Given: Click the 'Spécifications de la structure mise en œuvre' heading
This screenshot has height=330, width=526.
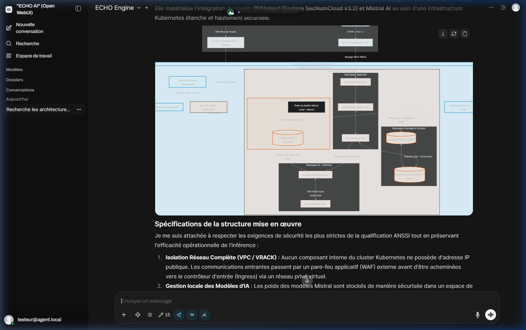Looking at the screenshot, I should (x=228, y=224).
